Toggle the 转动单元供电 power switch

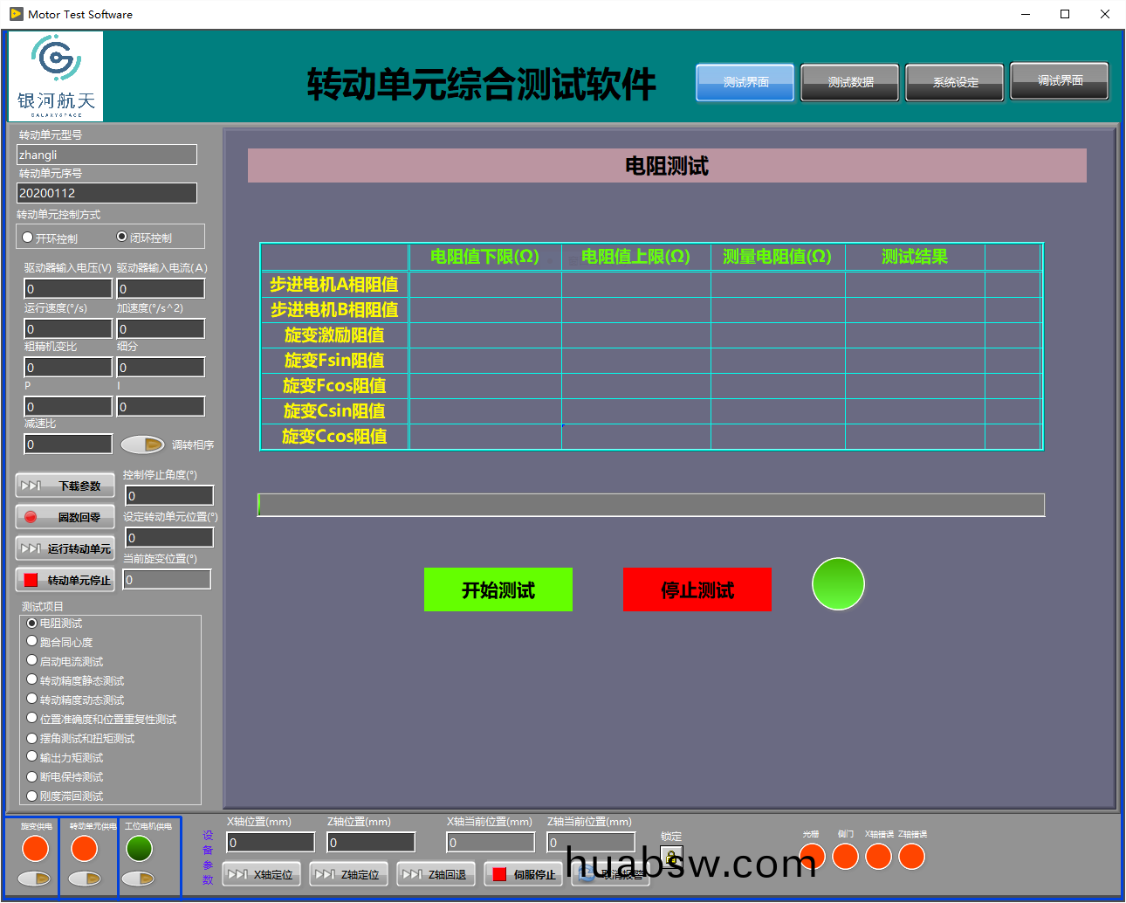click(85, 879)
